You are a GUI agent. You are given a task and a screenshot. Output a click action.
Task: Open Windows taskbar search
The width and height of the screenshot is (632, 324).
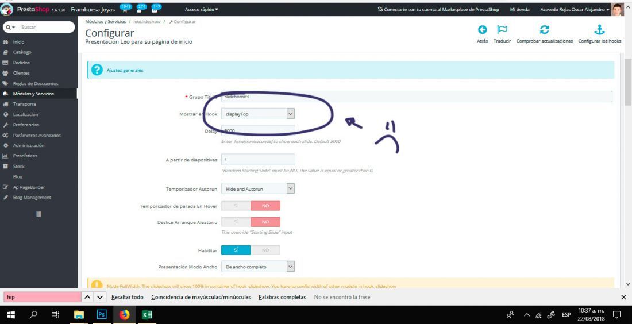pos(33,314)
